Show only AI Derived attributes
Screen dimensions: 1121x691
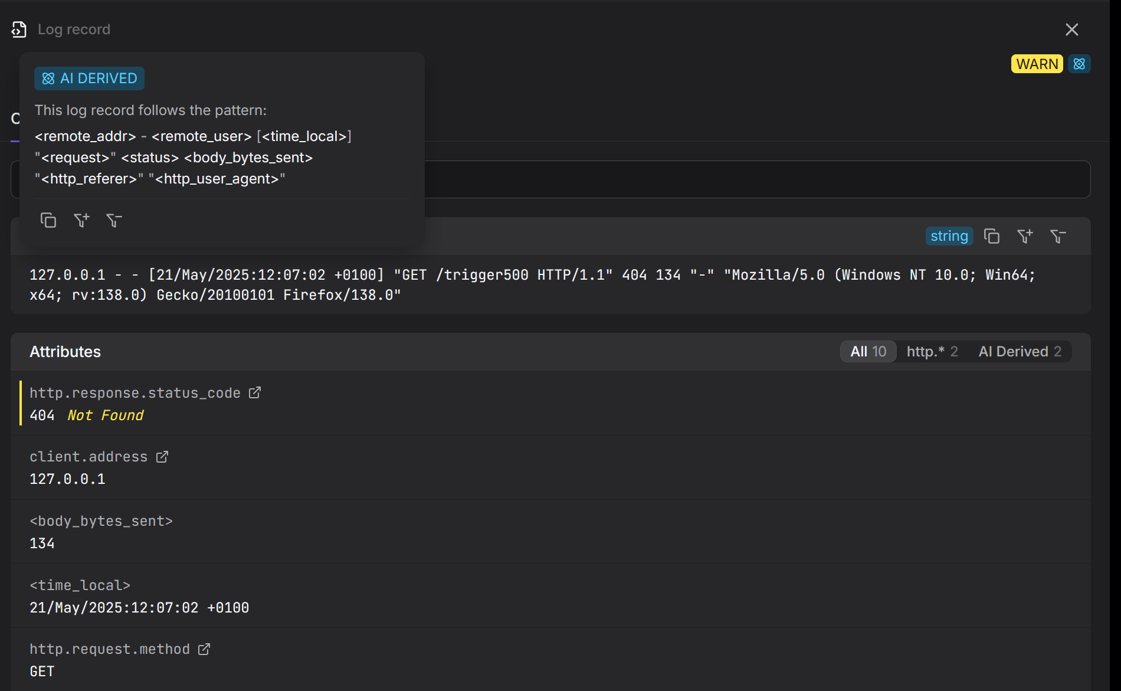[1020, 352]
